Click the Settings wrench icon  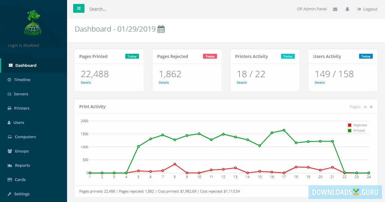9,194
